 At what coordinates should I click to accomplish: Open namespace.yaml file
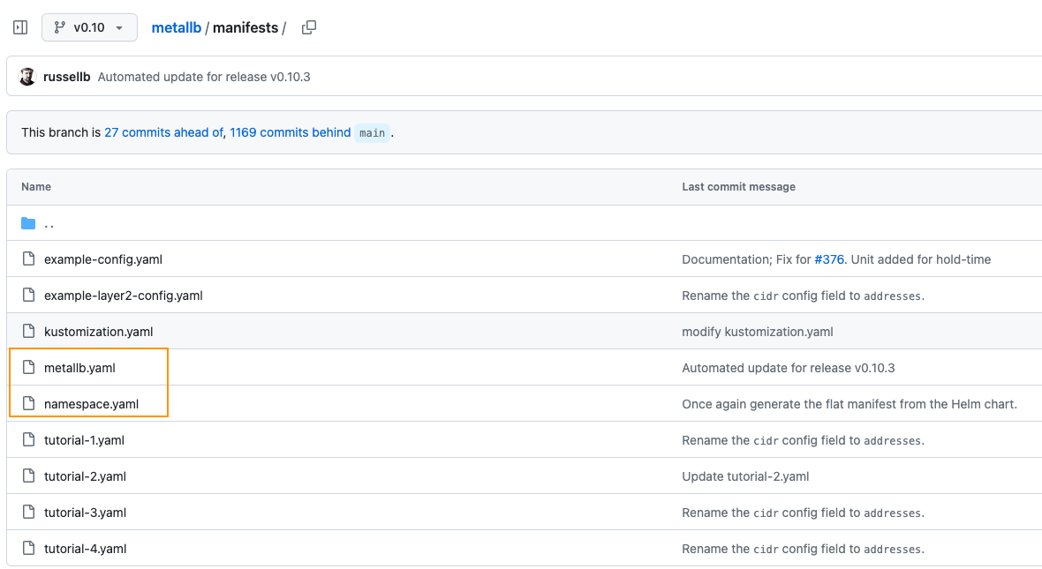click(91, 404)
